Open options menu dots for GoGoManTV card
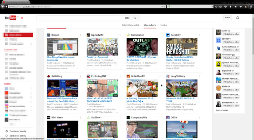This screenshot has width=254, height=140. point(160,76)
